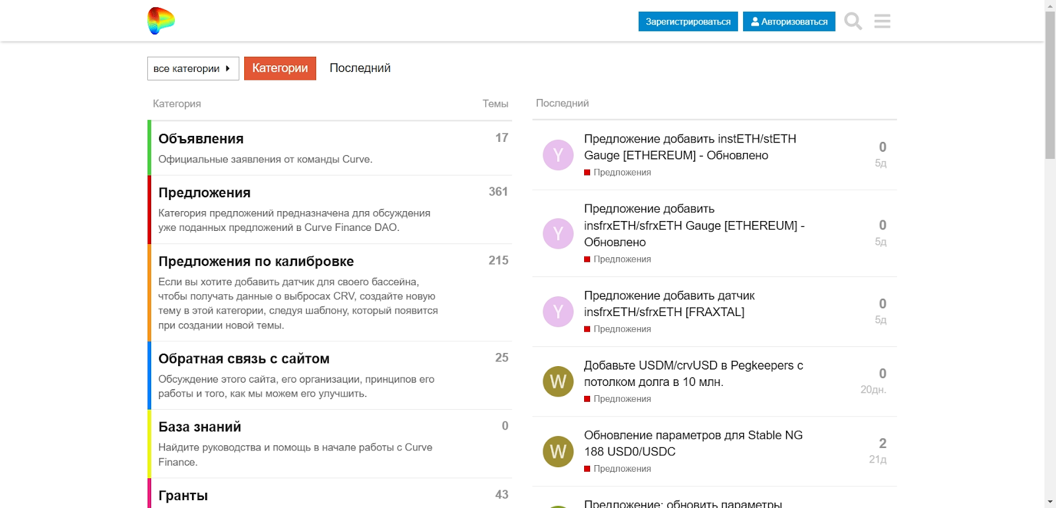This screenshot has width=1056, height=508.
Task: Click avatar Y of instETH/stETH topic
Action: tap(558, 155)
